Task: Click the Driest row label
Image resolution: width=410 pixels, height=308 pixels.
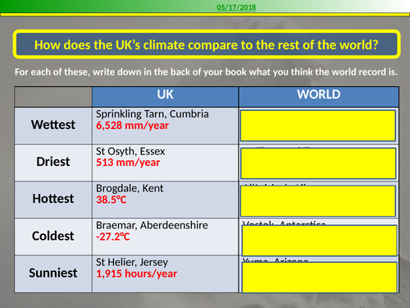Action: click(x=53, y=162)
